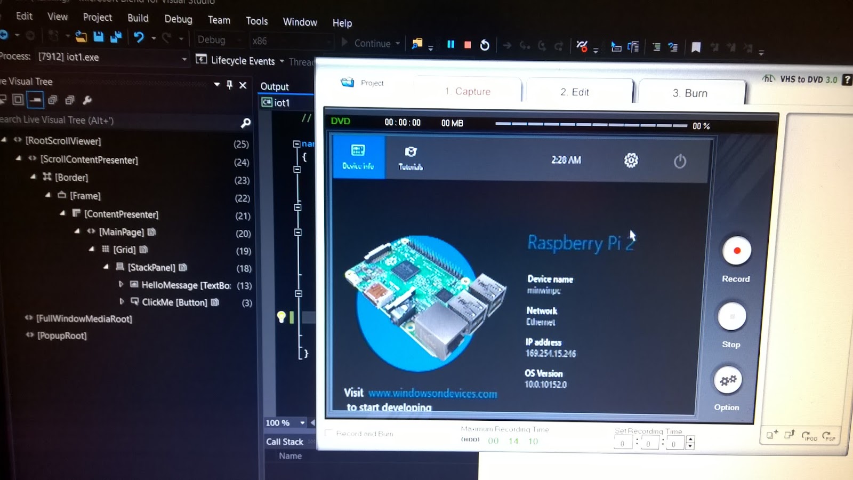Toggle the pin on Live Visual Tree panel
The height and width of the screenshot is (480, 853).
(230, 85)
